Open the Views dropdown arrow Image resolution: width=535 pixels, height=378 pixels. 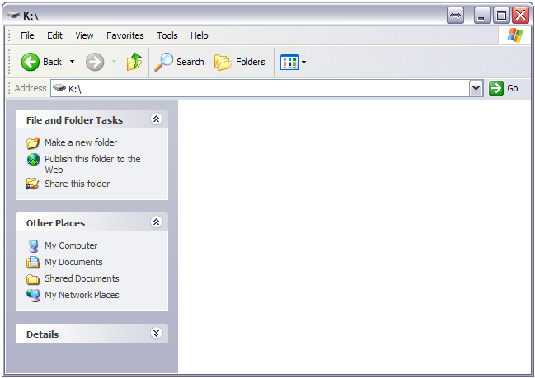pyautogui.click(x=303, y=62)
